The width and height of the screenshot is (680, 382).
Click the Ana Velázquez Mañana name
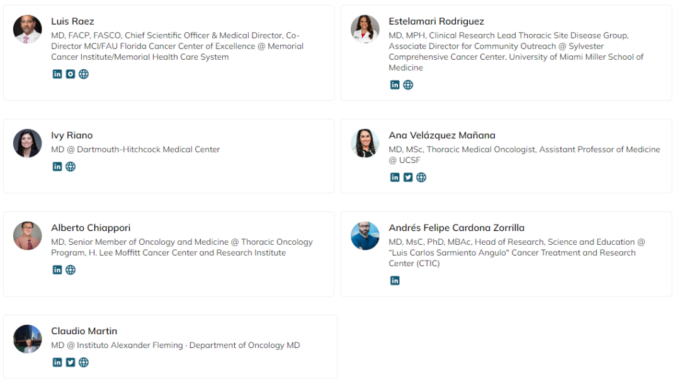coord(442,135)
